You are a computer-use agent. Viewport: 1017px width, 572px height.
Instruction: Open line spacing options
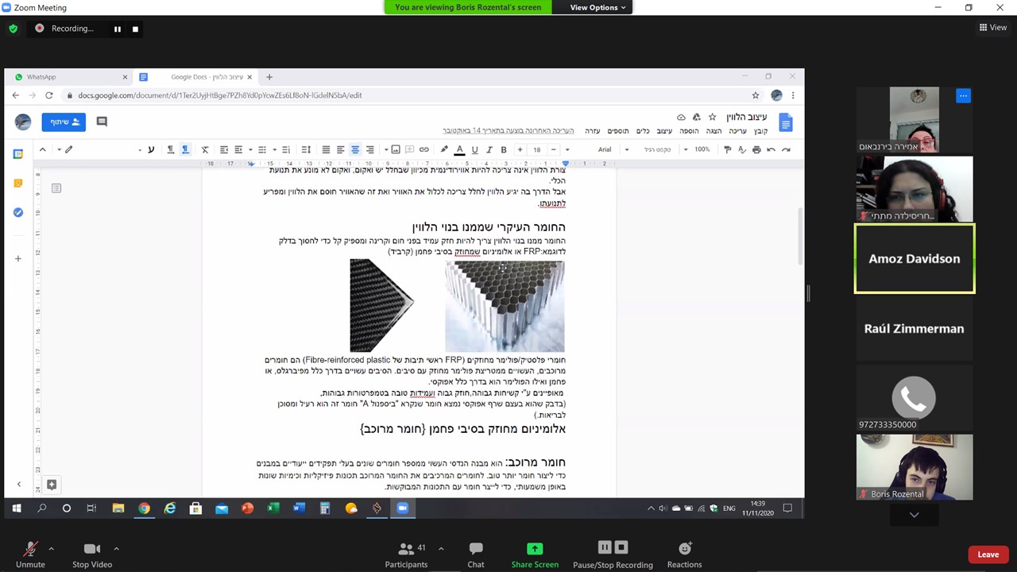pyautogui.click(x=306, y=149)
